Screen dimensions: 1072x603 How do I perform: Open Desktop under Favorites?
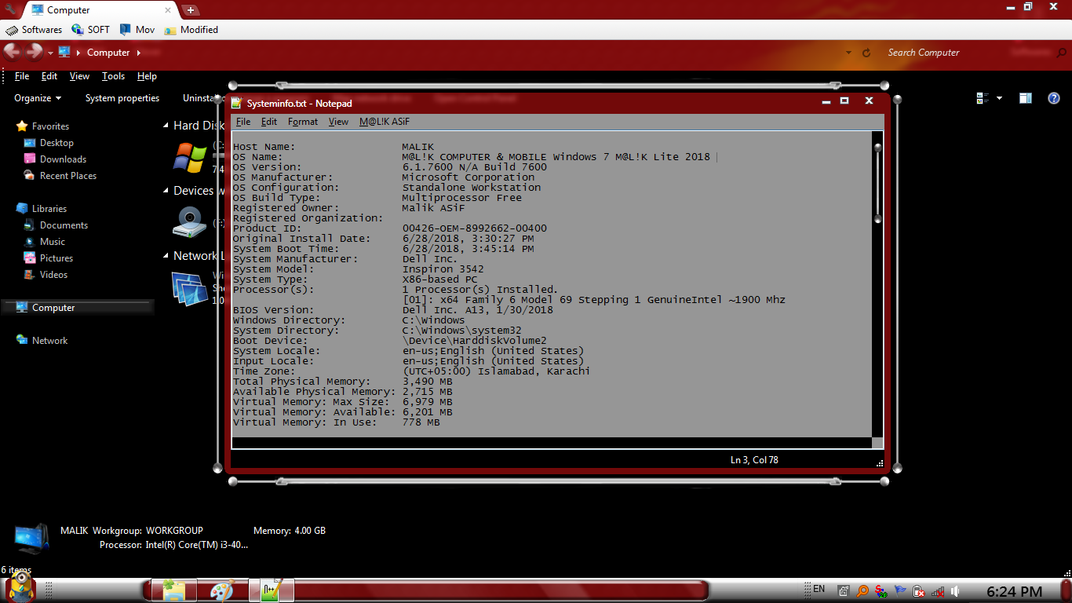point(49,143)
